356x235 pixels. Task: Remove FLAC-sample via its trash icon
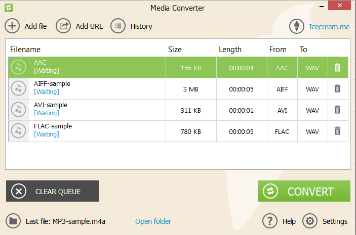[337, 131]
